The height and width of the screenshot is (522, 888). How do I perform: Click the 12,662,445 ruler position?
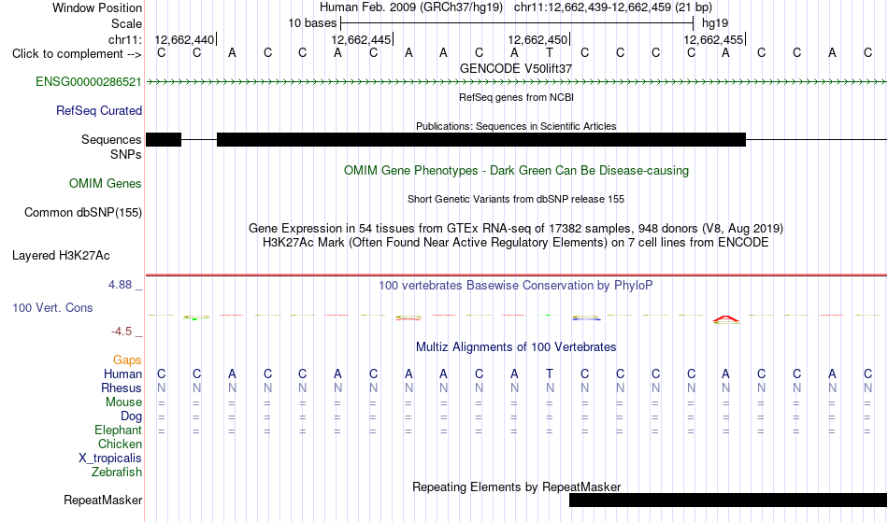tap(362, 39)
